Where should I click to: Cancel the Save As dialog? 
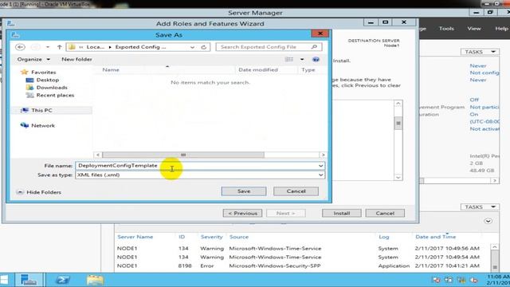coord(296,191)
